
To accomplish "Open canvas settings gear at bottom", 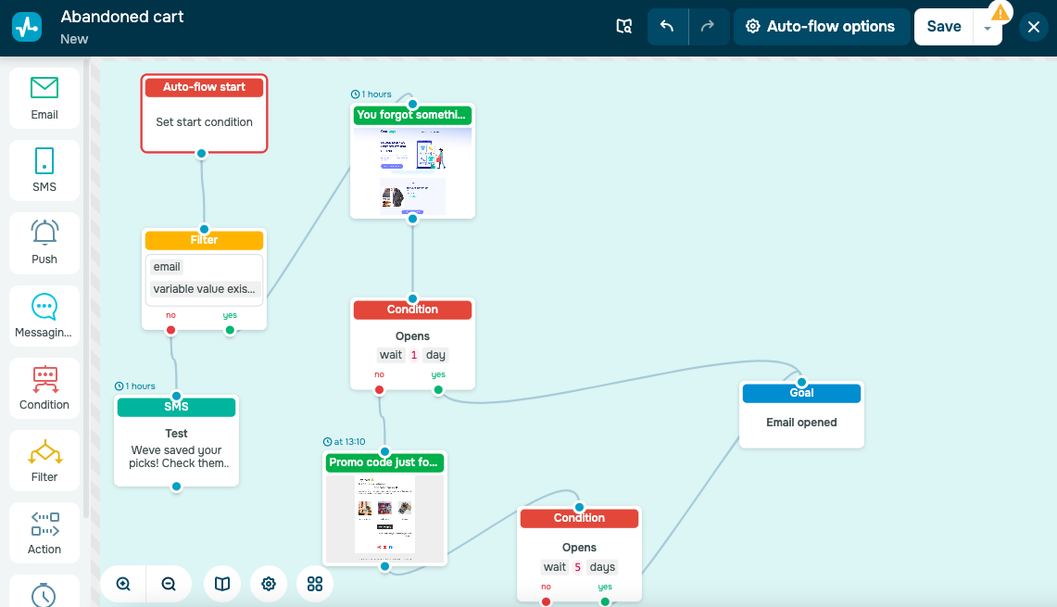I will point(269,584).
